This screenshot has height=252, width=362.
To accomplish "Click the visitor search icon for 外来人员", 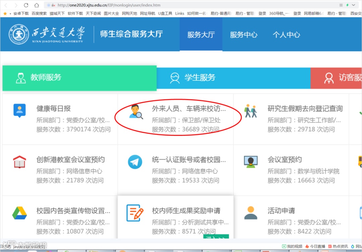I will coord(136,112).
